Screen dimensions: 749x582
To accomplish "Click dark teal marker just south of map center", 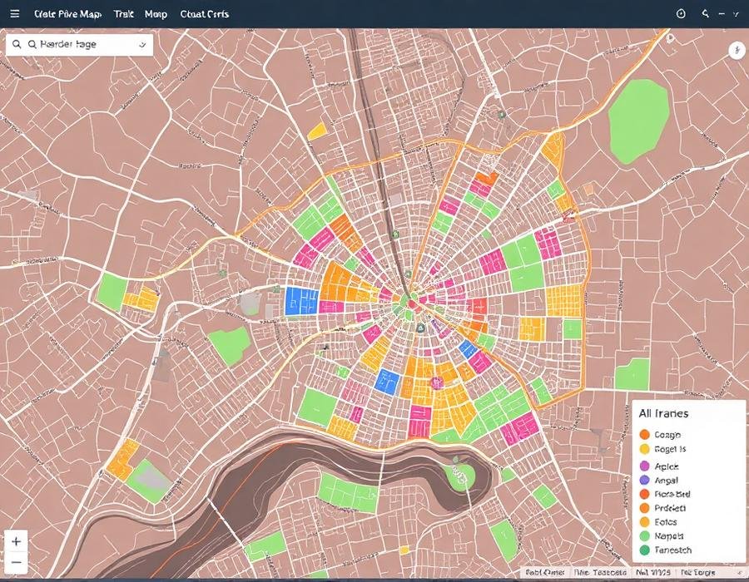I will coord(420,328).
